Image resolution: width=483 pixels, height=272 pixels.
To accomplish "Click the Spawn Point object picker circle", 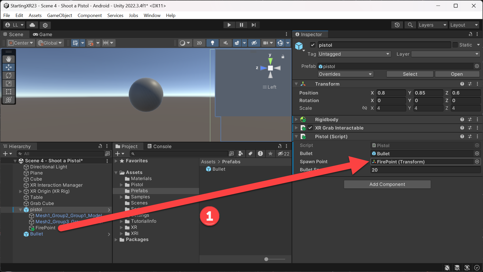I will tap(477, 162).
